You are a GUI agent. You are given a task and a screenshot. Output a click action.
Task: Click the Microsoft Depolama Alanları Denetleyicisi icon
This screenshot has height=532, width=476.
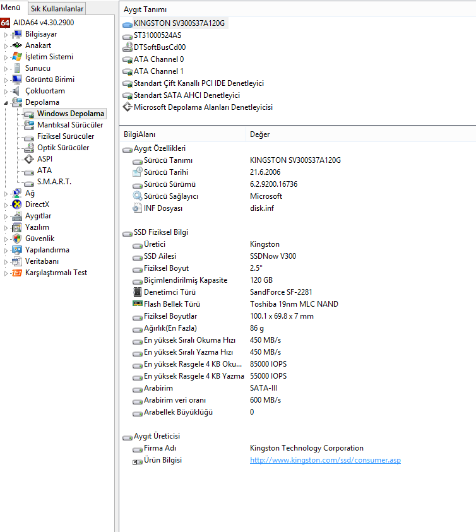pyautogui.click(x=128, y=107)
